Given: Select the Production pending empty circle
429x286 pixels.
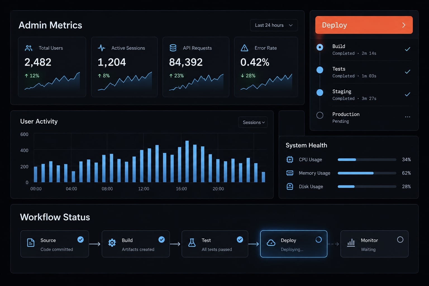Looking at the screenshot, I should point(320,115).
